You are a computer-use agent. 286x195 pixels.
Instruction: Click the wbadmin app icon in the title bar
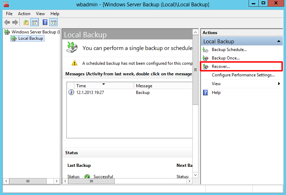tap(6, 4)
